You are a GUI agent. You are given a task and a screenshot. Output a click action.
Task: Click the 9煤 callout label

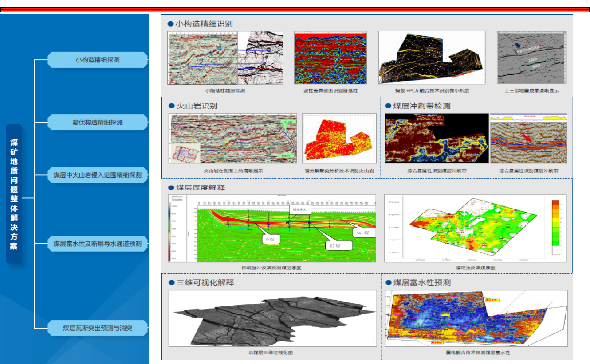click(271, 239)
